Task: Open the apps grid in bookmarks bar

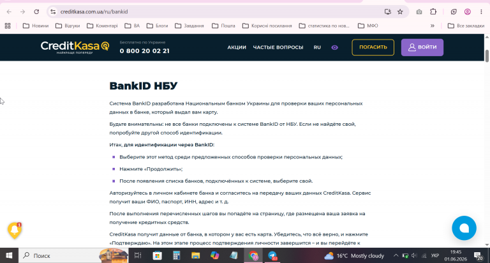Action: (8, 26)
